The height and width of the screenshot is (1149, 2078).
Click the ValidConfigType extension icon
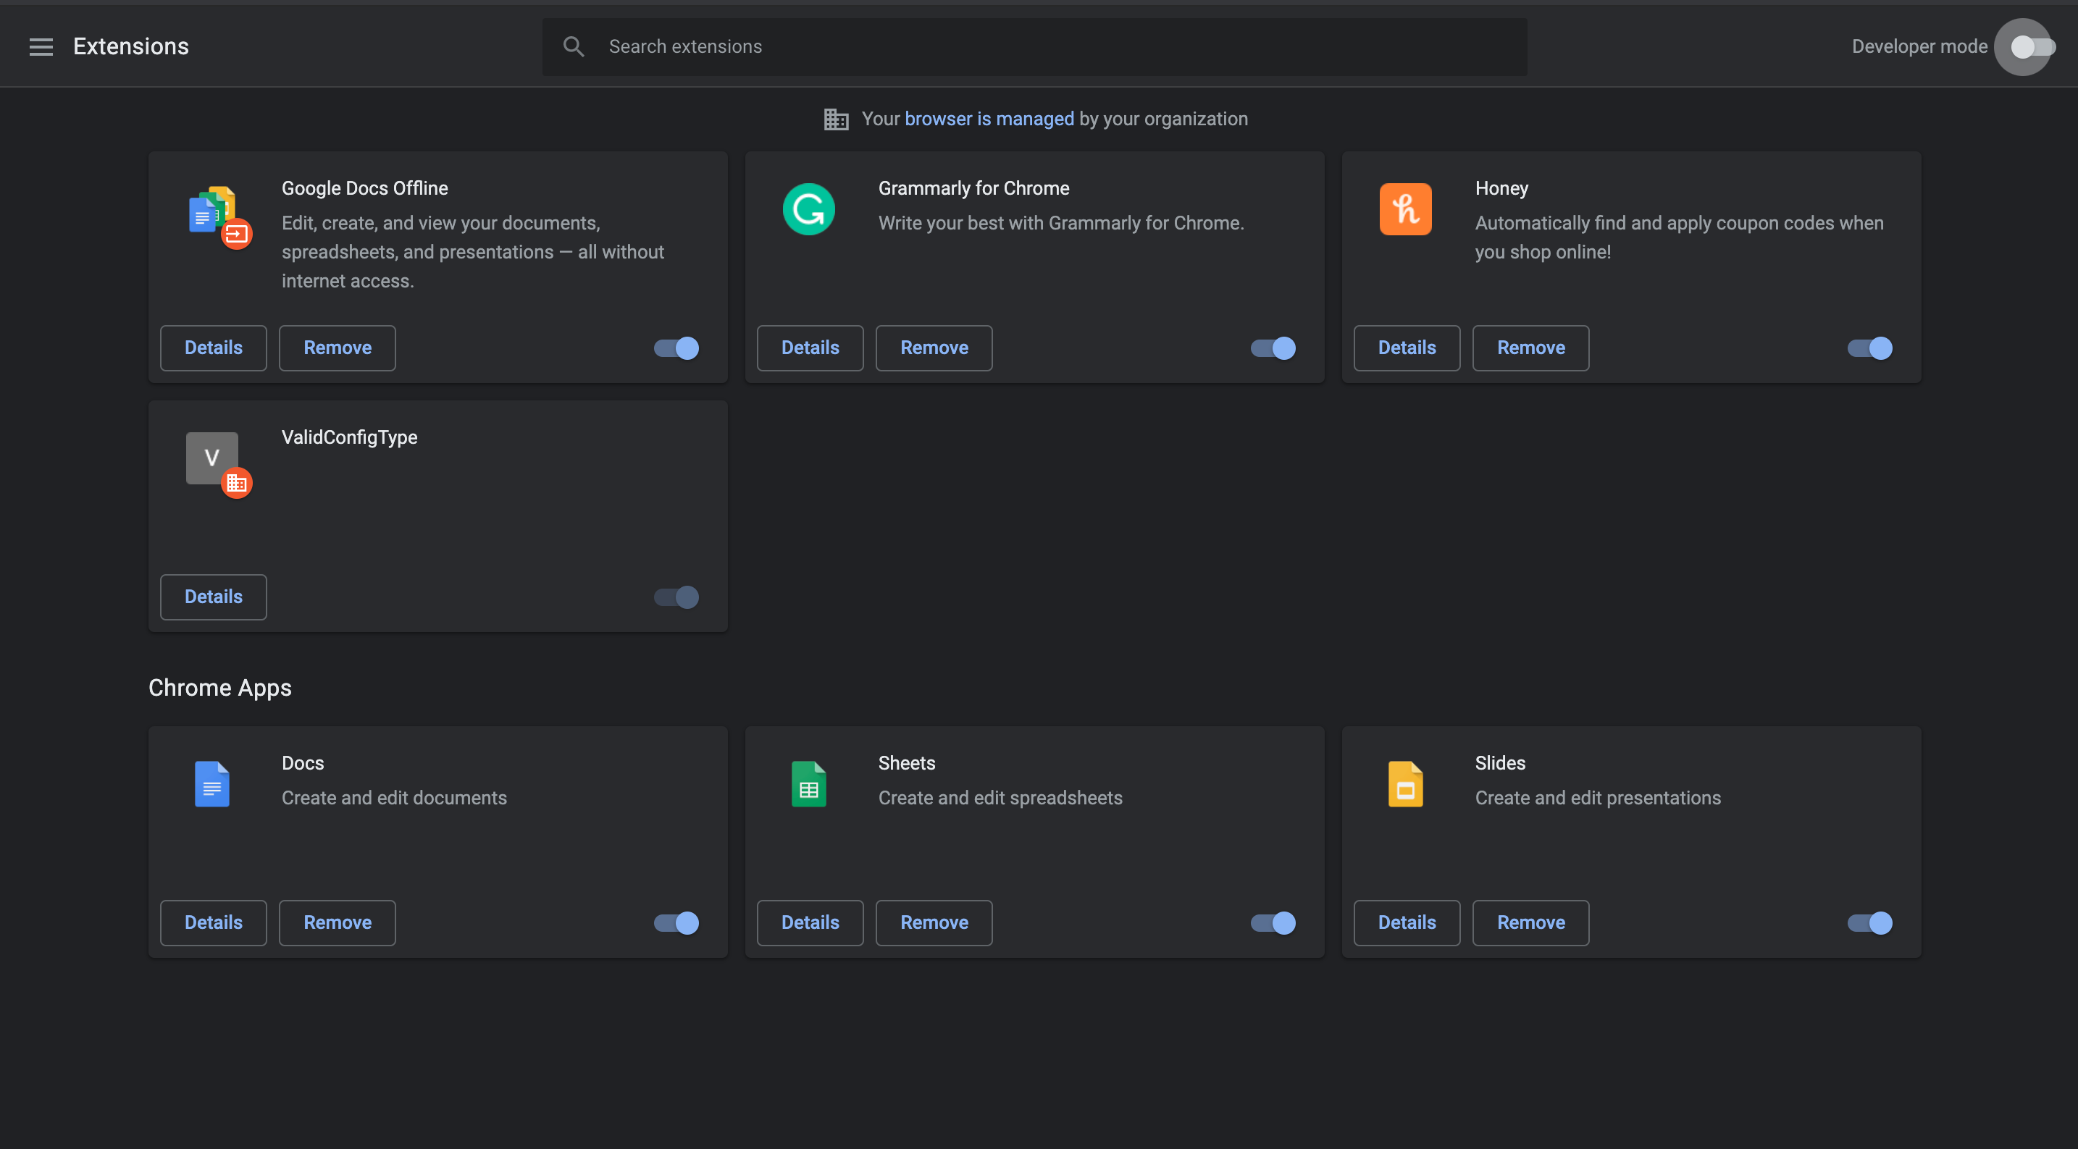click(x=214, y=460)
